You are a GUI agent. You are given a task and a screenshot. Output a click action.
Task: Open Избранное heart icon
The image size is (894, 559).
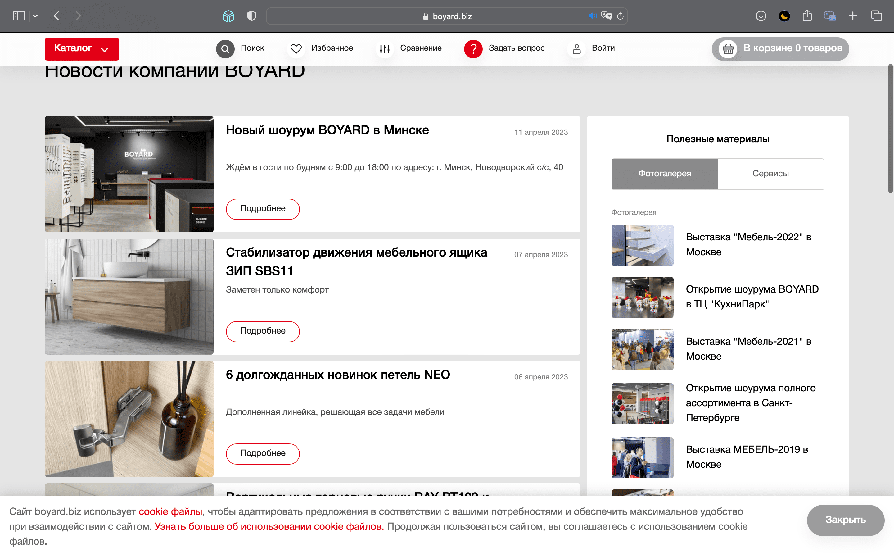pyautogui.click(x=296, y=49)
